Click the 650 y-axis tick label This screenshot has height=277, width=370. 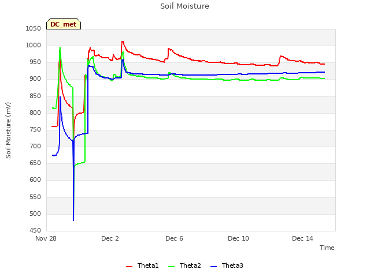pyautogui.click(x=35, y=163)
